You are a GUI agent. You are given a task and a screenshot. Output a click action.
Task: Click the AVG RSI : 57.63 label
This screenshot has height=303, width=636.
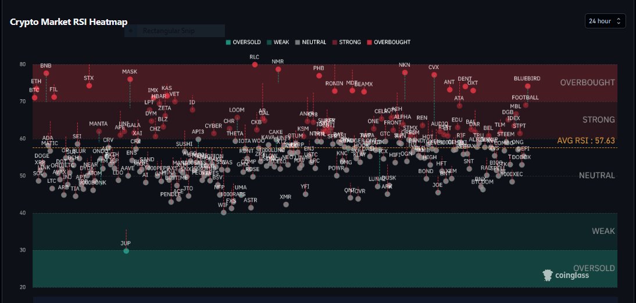coord(586,141)
